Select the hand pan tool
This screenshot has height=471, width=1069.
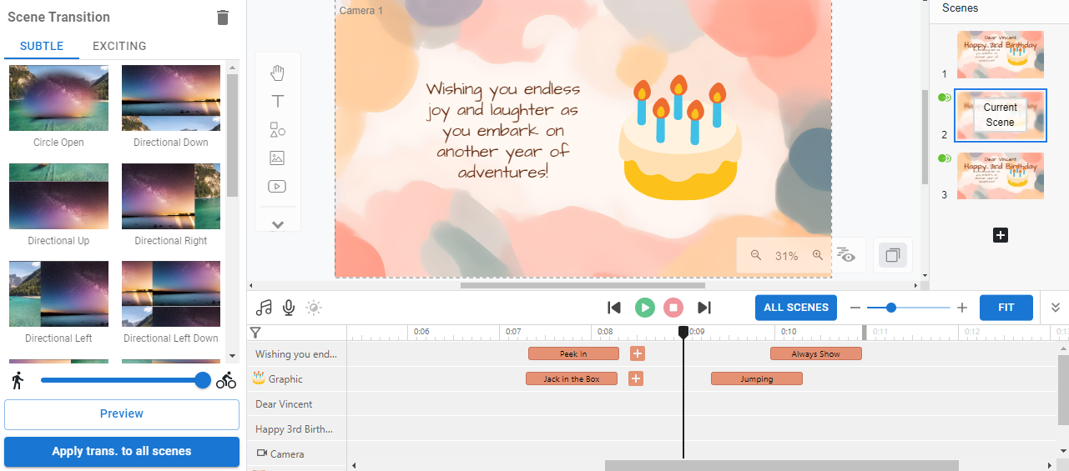[x=277, y=73]
